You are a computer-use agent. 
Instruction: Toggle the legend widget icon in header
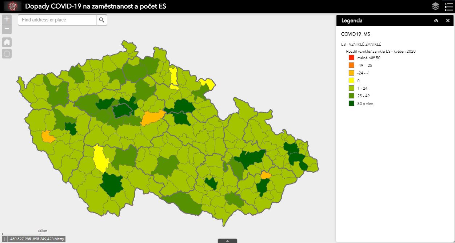click(x=448, y=6)
